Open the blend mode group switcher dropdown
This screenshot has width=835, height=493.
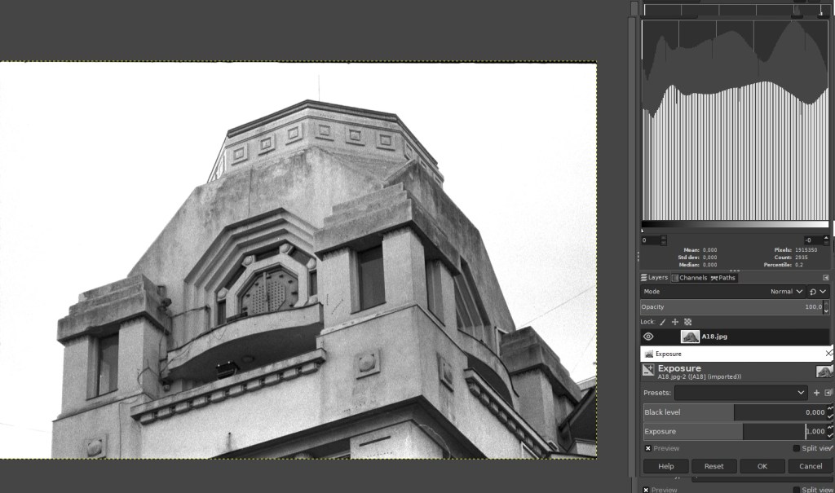[x=817, y=291]
